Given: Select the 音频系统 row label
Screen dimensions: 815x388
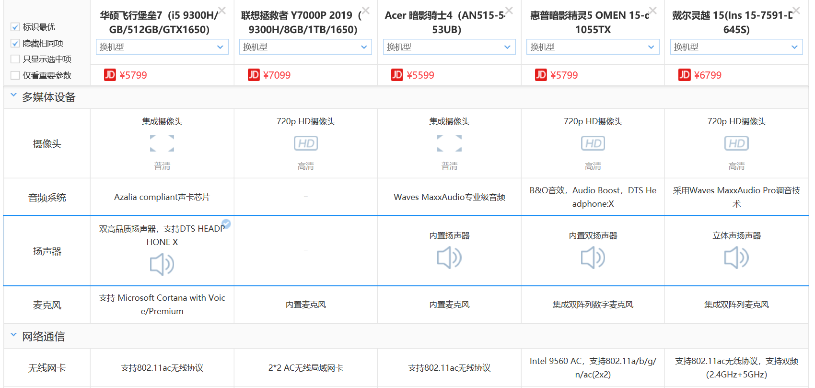Looking at the screenshot, I should pyautogui.click(x=47, y=198).
